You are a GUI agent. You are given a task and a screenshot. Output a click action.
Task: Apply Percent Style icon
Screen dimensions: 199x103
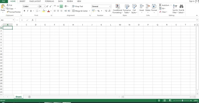(98, 11)
